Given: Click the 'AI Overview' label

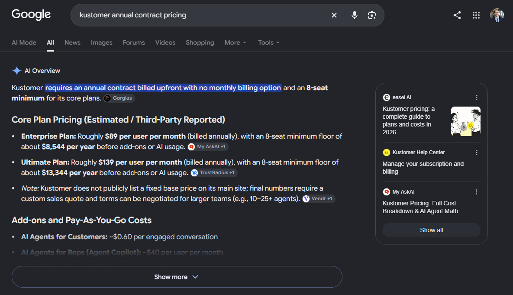Looking at the screenshot, I should pyautogui.click(x=42, y=71).
